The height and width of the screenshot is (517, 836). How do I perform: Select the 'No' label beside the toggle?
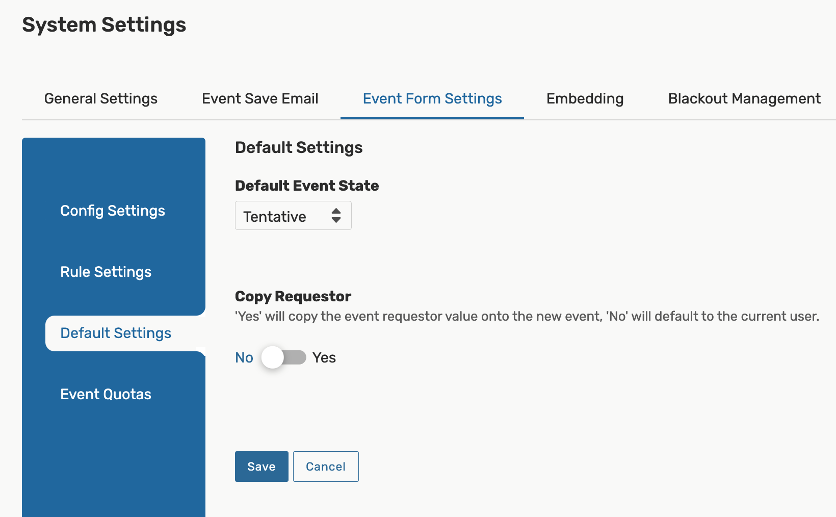[x=244, y=357]
